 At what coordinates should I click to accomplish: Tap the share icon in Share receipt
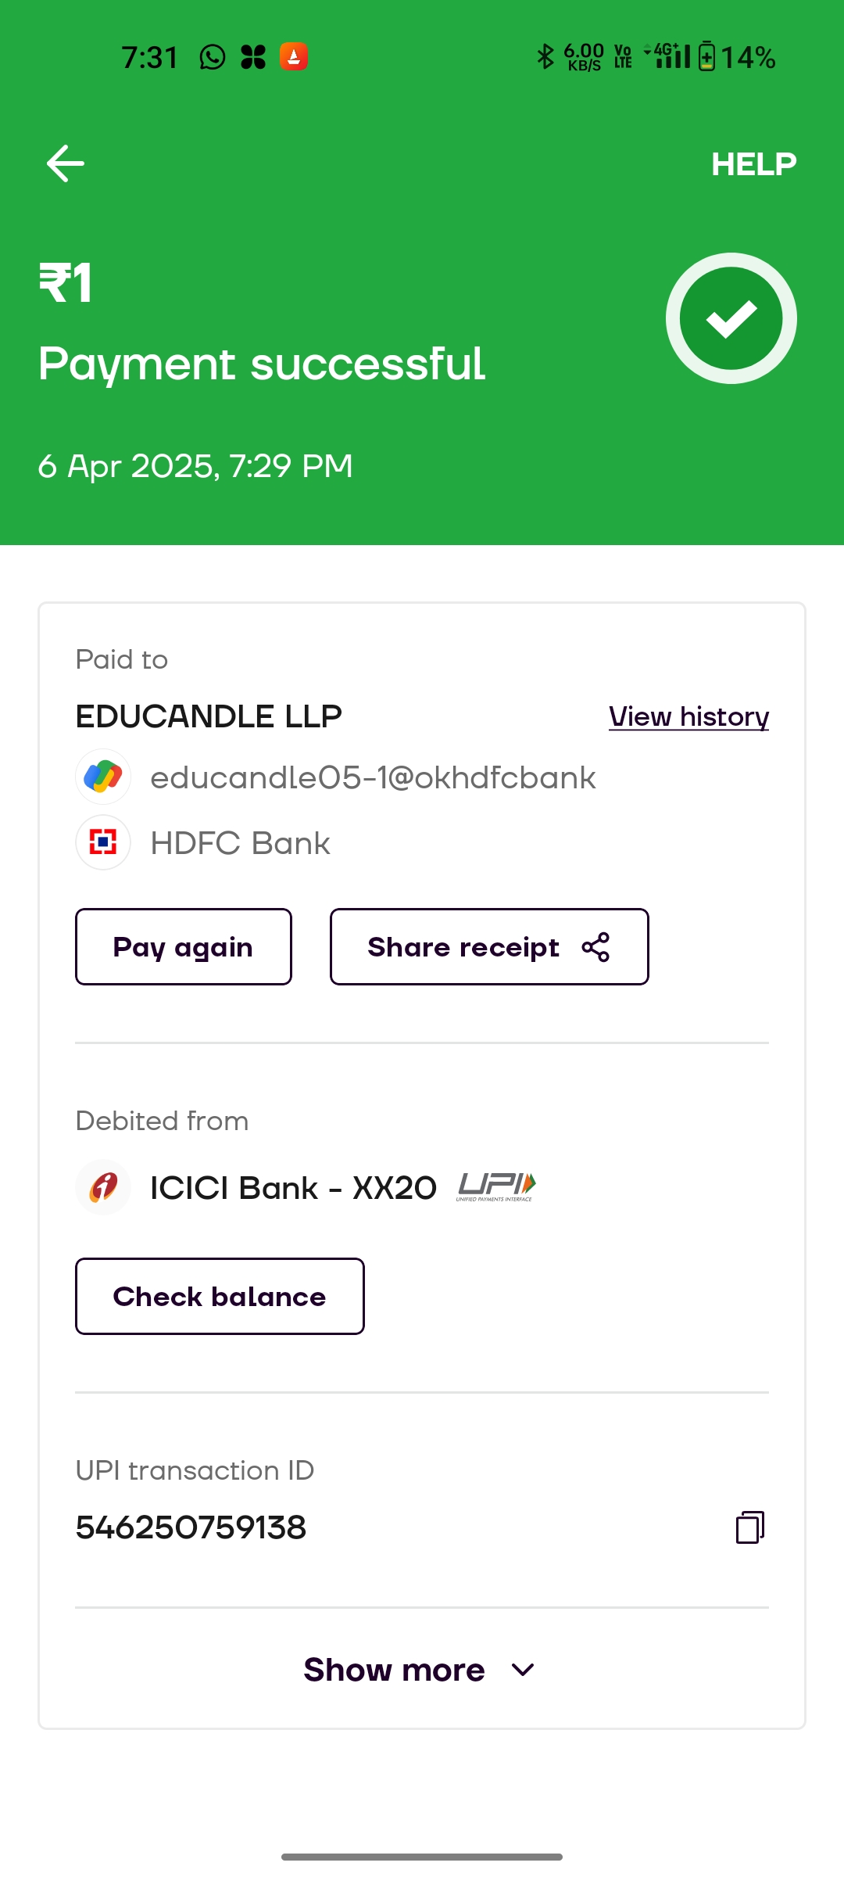pos(595,947)
